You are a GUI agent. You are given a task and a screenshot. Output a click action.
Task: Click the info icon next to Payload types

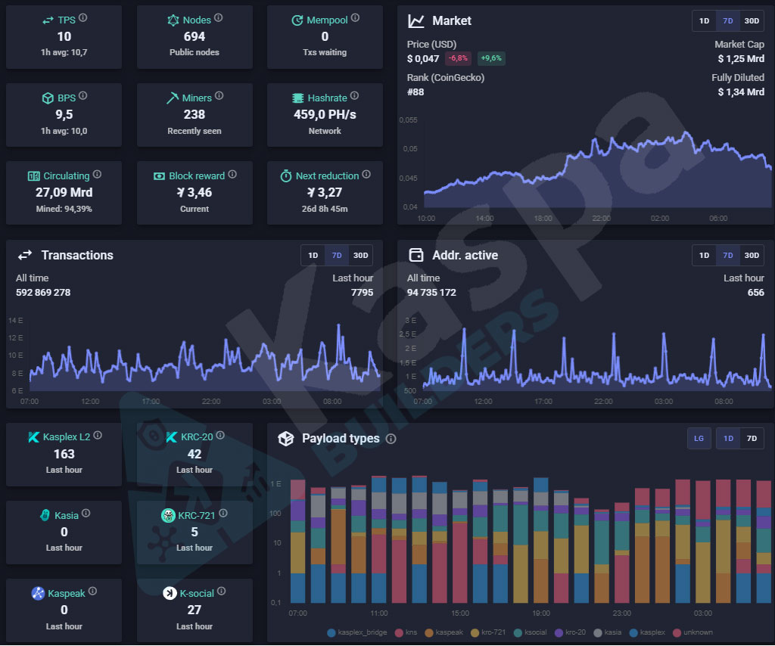click(391, 439)
